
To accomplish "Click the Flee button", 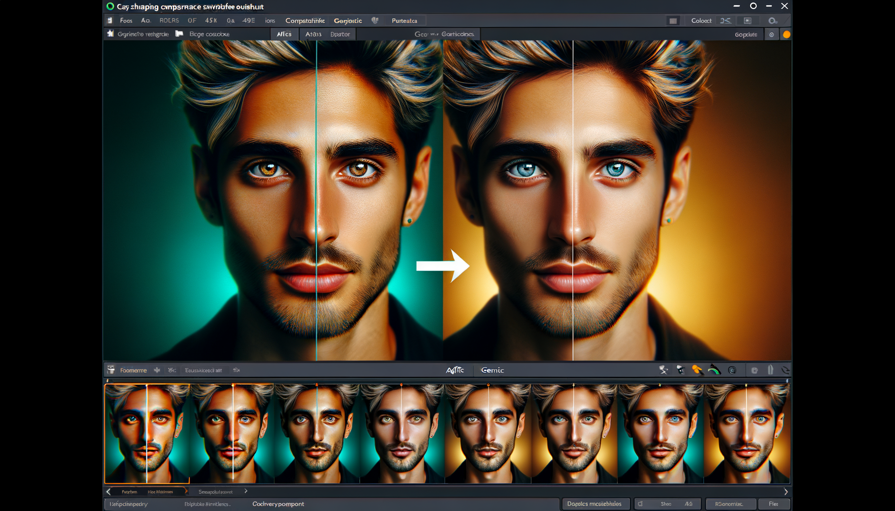I will coord(774,504).
